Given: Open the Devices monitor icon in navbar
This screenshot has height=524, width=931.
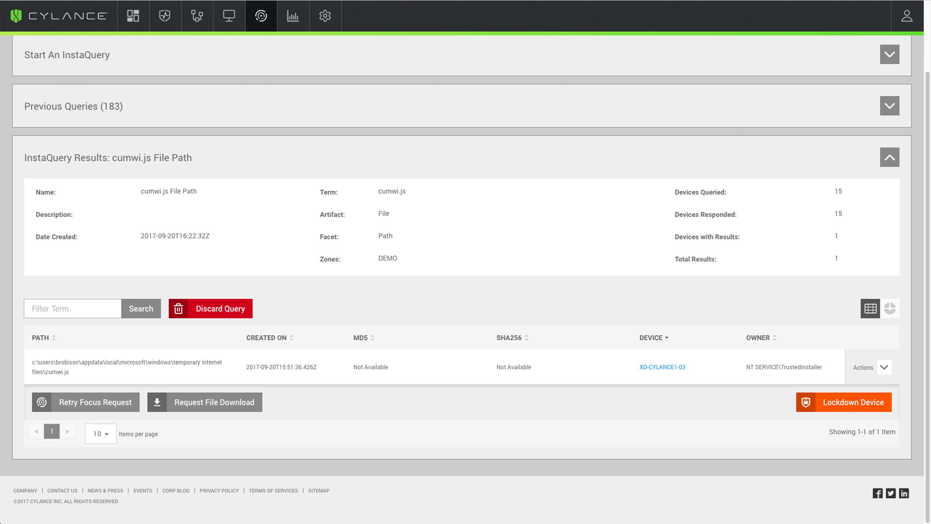Looking at the screenshot, I should [229, 16].
